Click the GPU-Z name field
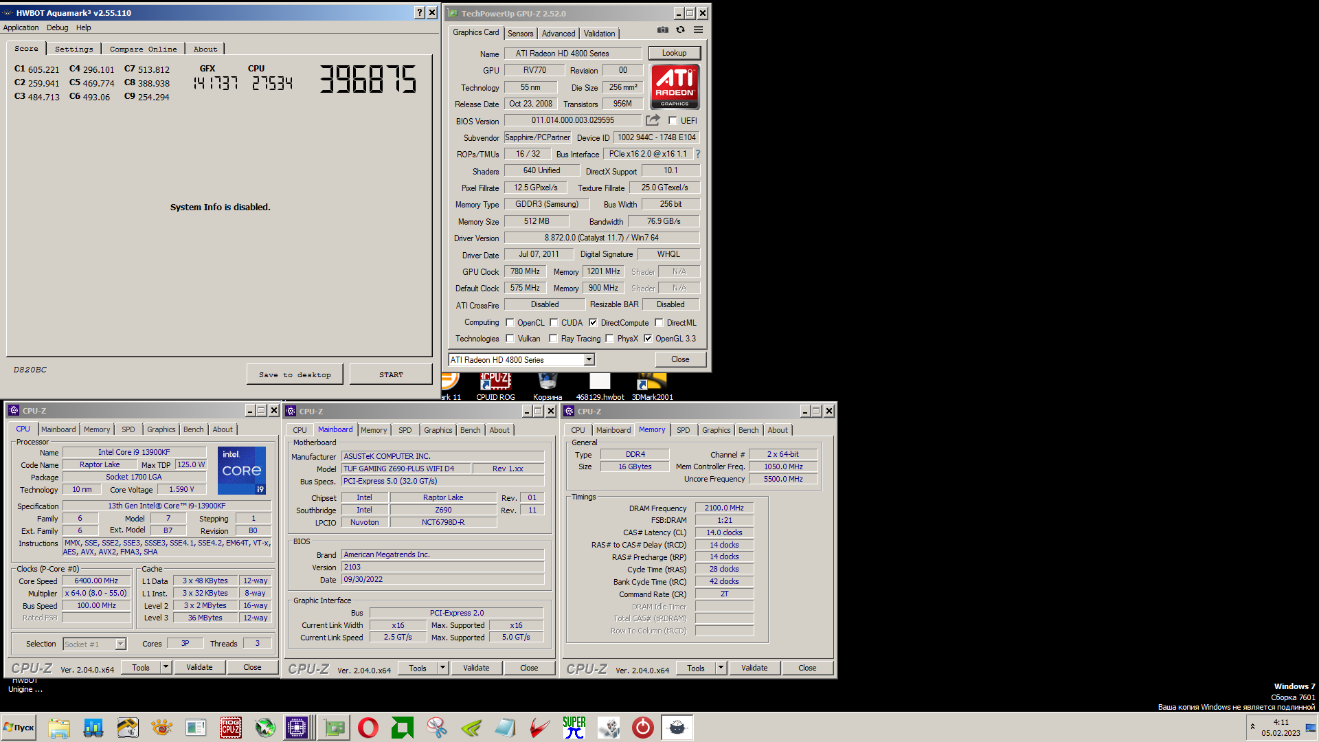 pyautogui.click(x=572, y=54)
